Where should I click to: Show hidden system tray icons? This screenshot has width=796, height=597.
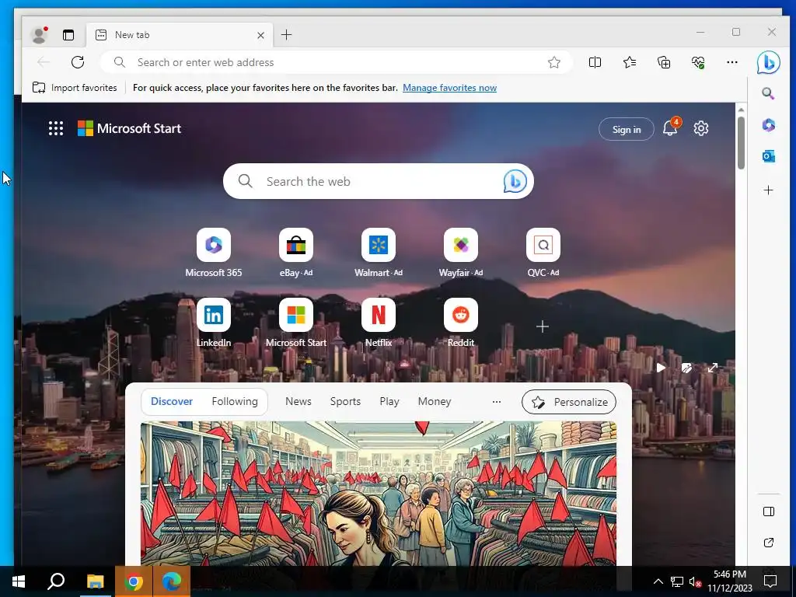click(x=658, y=581)
